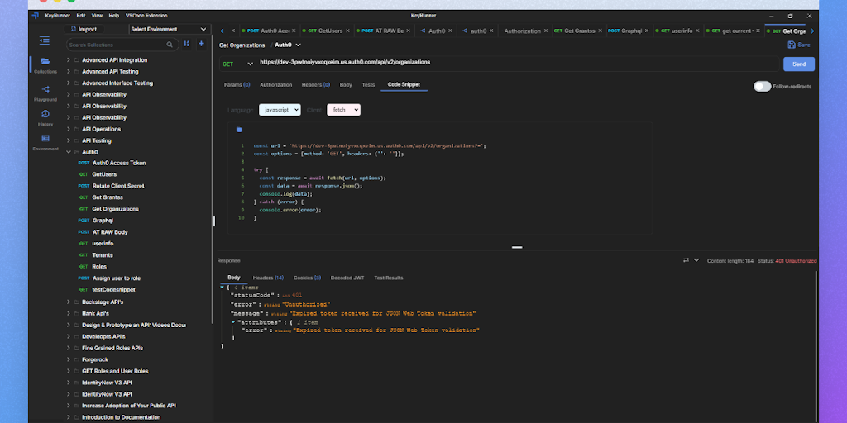Open the Environment sidebar icon
Viewport: 847px width, 423px height.
point(45,139)
